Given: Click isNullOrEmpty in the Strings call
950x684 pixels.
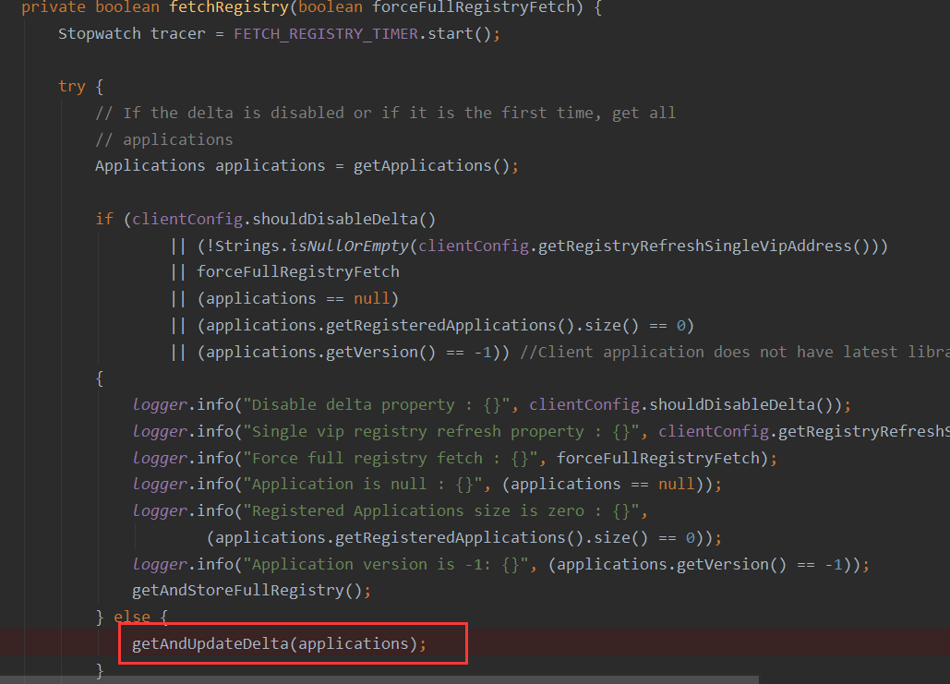Looking at the screenshot, I should (349, 246).
